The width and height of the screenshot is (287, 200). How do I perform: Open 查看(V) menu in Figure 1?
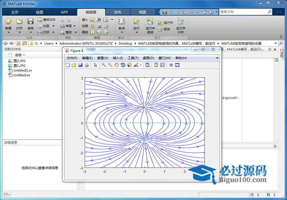coord(102,58)
